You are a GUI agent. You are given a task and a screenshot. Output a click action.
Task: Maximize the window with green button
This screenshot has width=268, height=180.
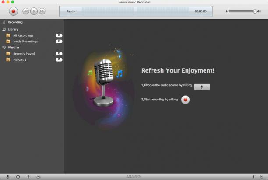click(x=12, y=2)
